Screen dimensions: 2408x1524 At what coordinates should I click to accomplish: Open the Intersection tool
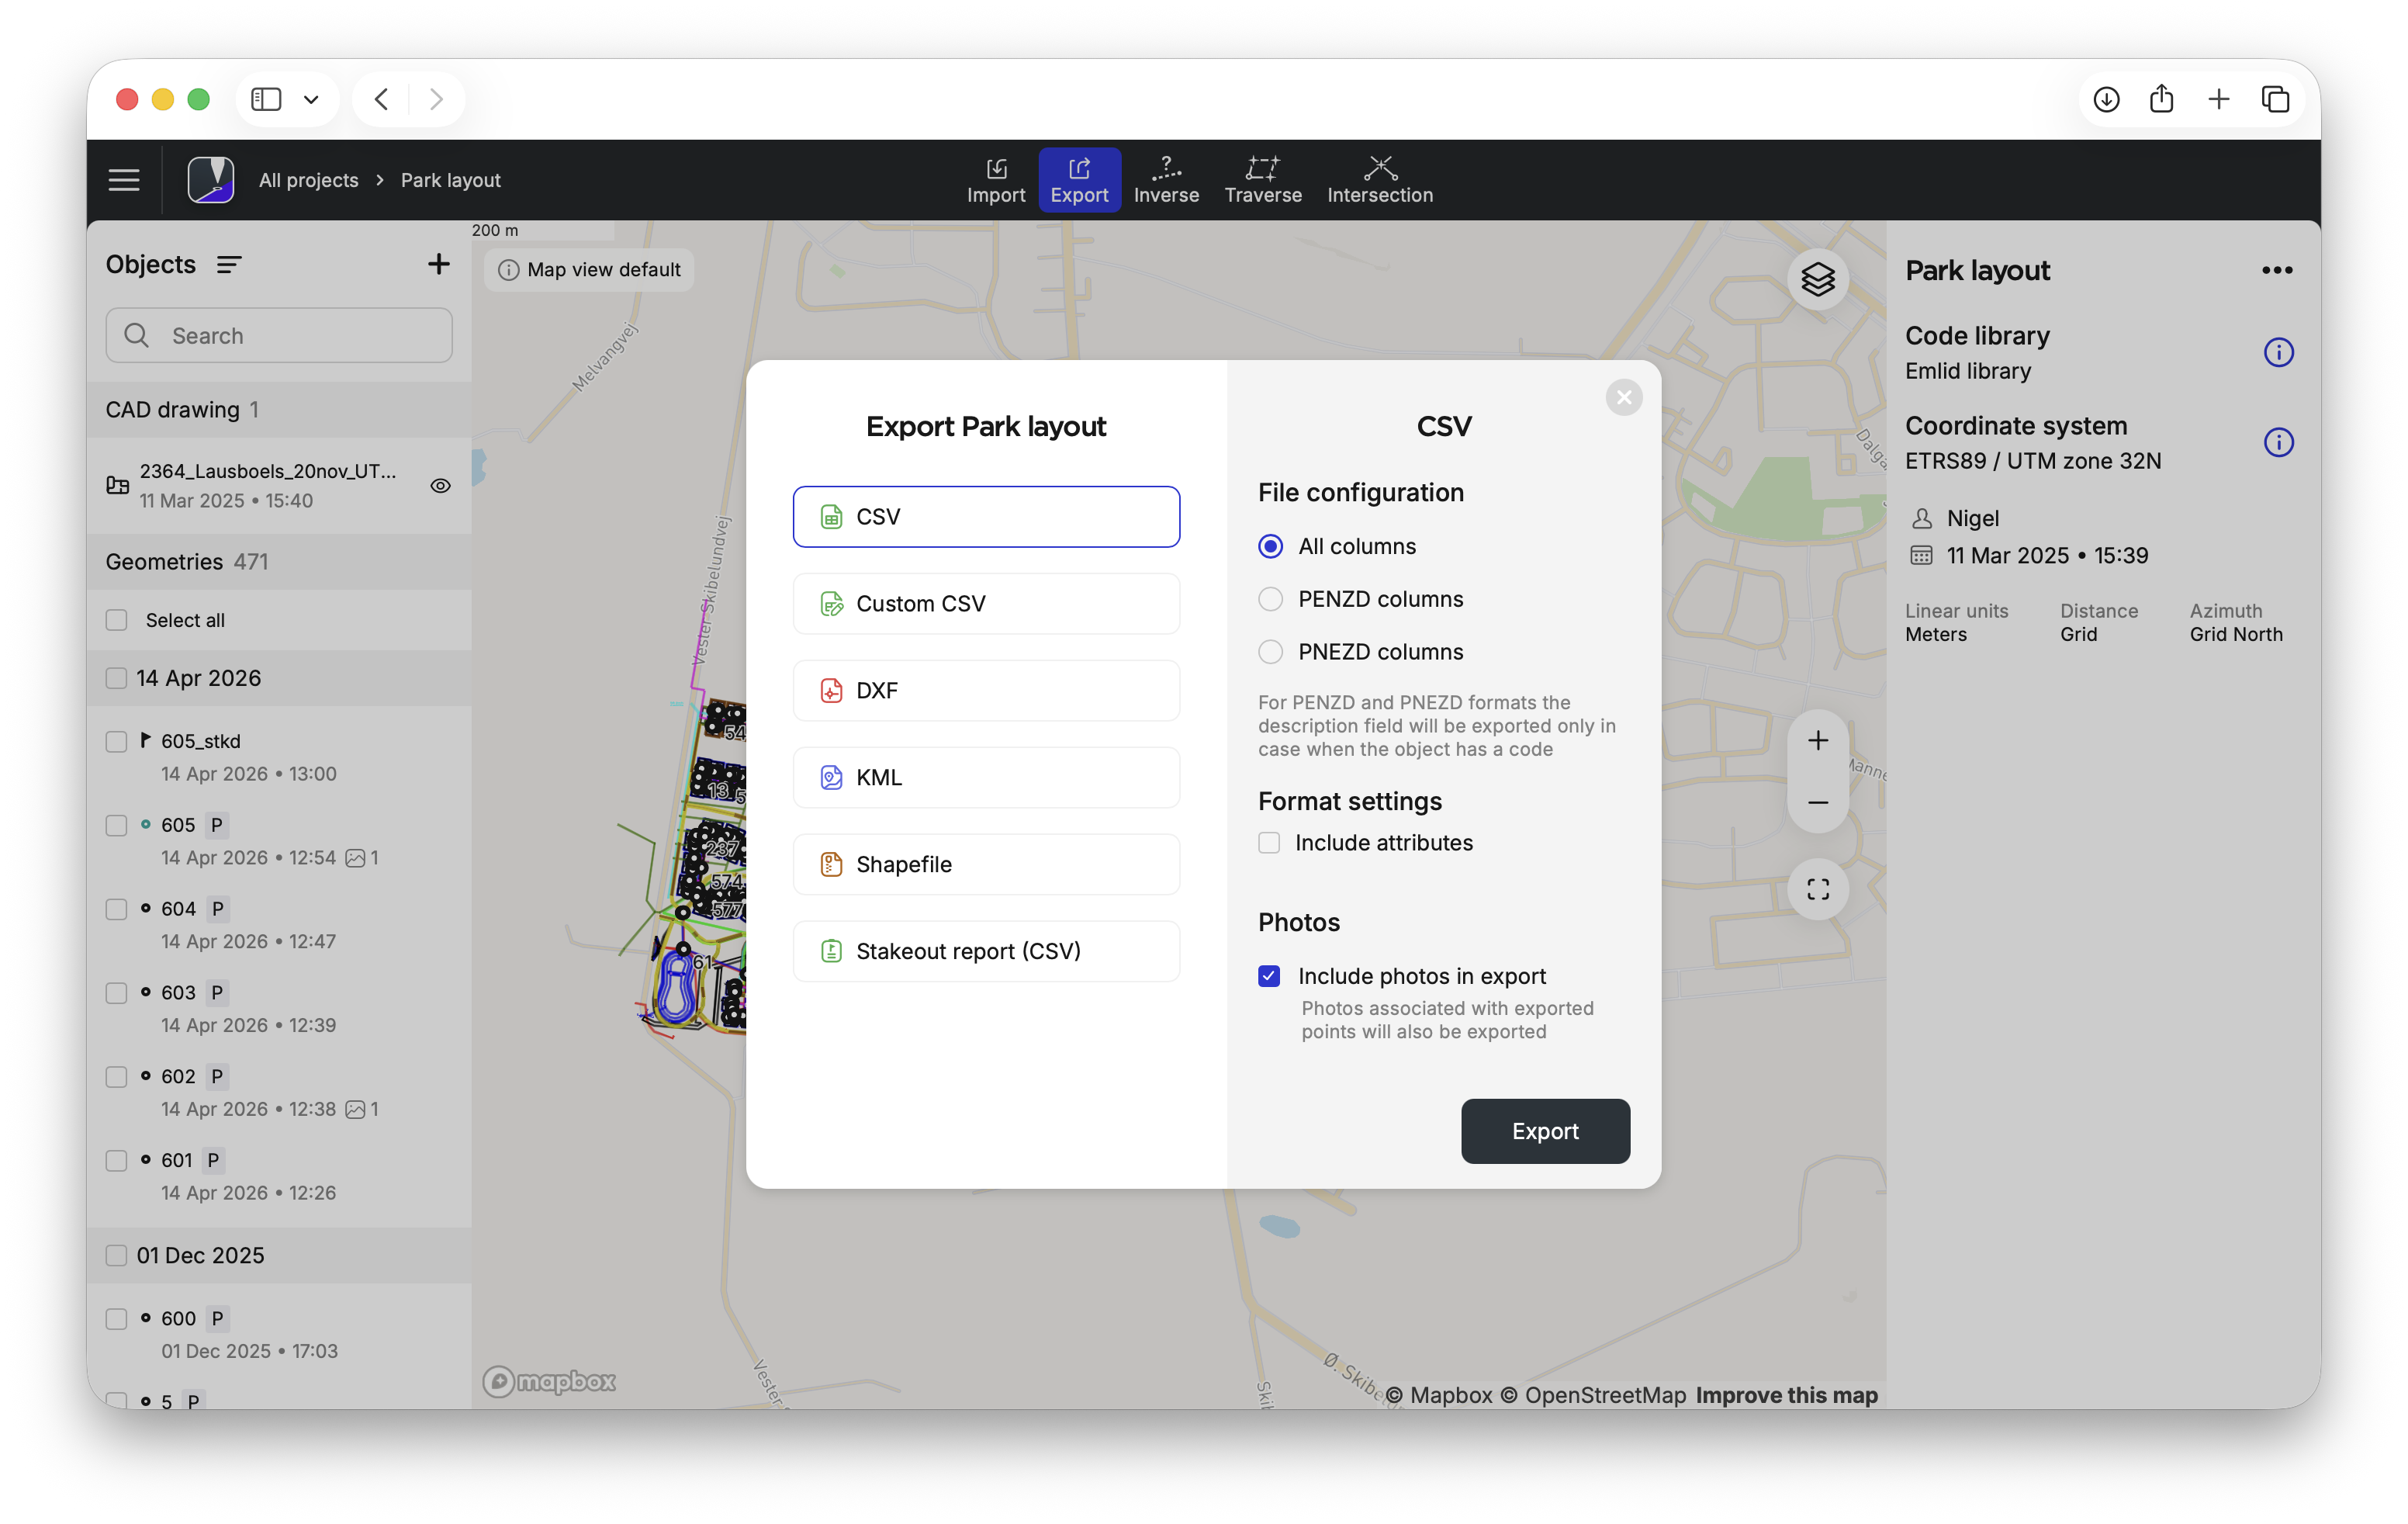(1380, 180)
